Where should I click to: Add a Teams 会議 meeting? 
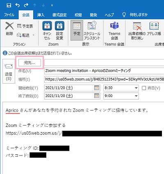[x=114, y=31]
